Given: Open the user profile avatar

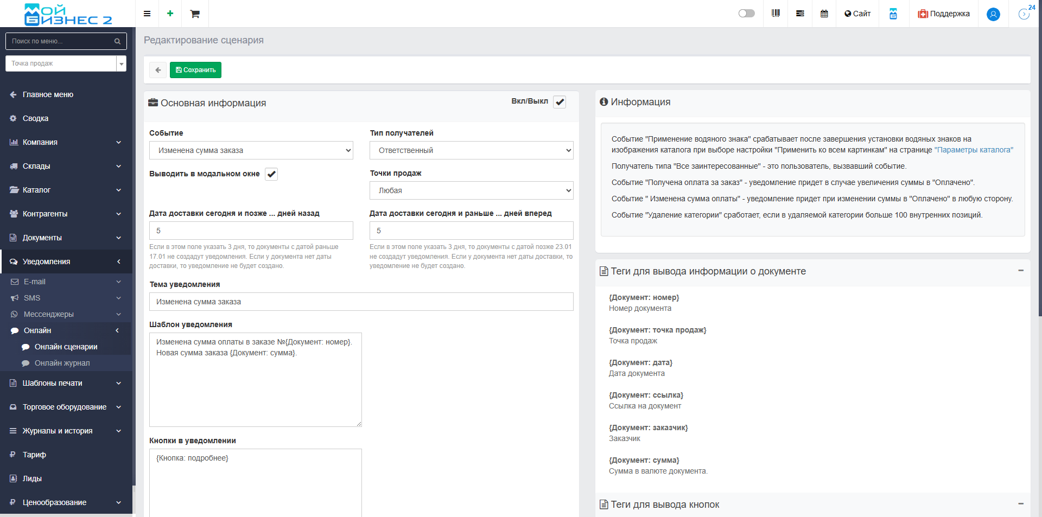Looking at the screenshot, I should [x=993, y=14].
